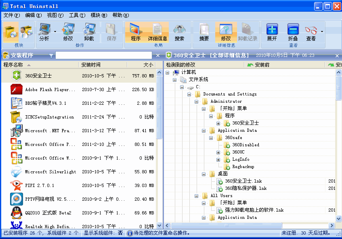Collapse Documents and Settings node
This screenshot has width=342, height=239.
(x=189, y=94)
